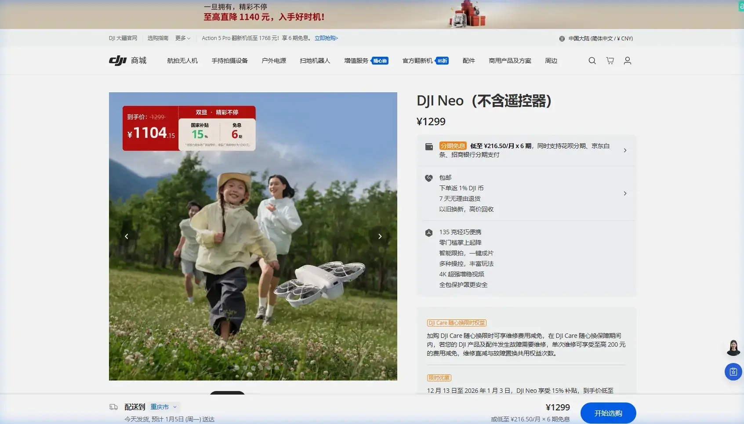Select the 官方翻新机 menu item
This screenshot has width=744, height=424.
point(417,61)
